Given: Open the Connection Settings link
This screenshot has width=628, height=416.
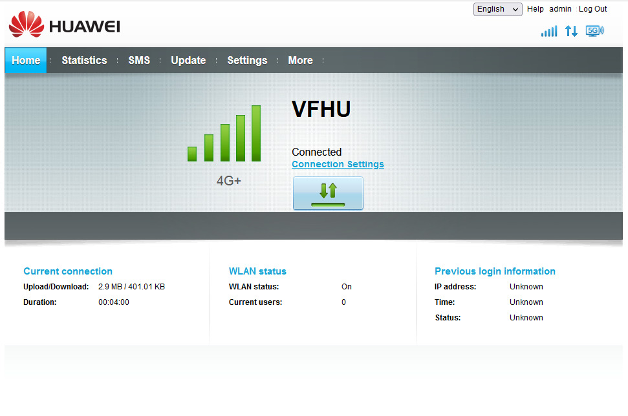Looking at the screenshot, I should [x=338, y=165].
